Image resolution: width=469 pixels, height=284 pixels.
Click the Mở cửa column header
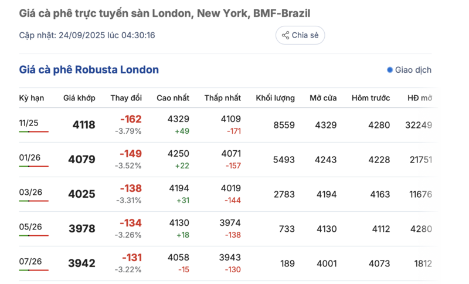click(x=323, y=98)
